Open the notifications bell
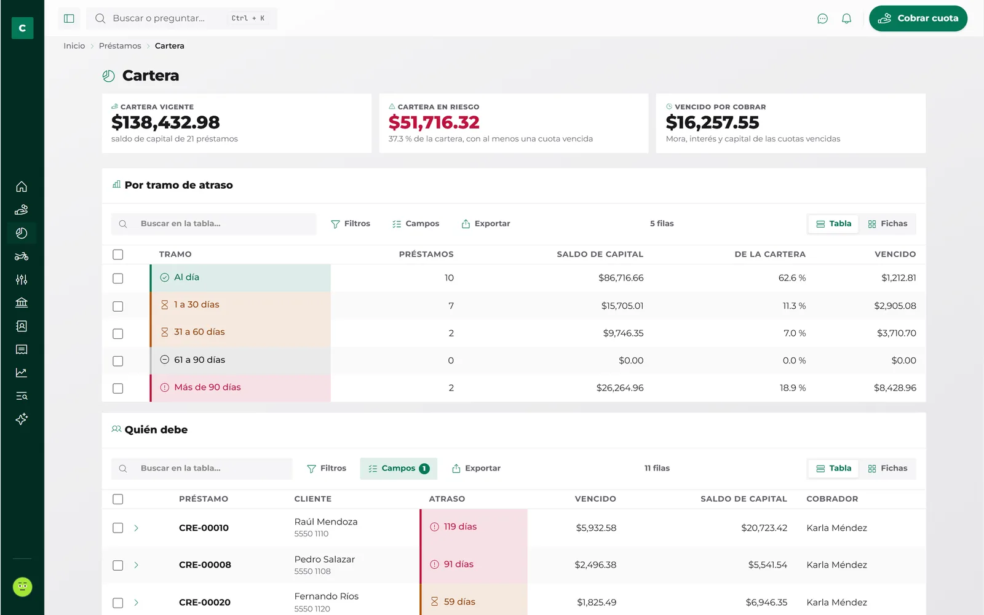Image resolution: width=984 pixels, height=615 pixels. (x=846, y=18)
